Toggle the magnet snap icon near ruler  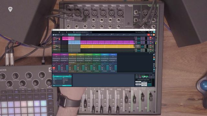[56, 35]
